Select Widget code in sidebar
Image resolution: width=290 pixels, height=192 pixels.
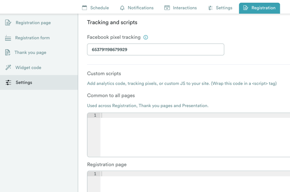coord(28,67)
